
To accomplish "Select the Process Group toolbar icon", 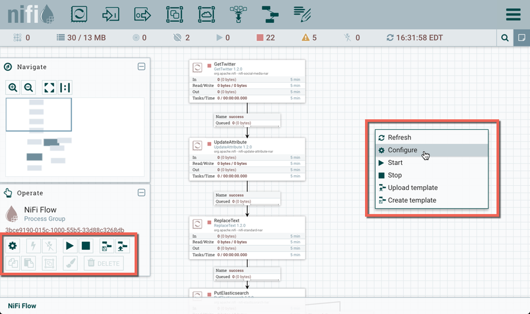I will pos(175,14).
